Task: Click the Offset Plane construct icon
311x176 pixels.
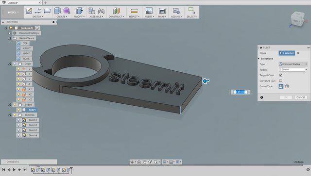Action: (x=116, y=11)
